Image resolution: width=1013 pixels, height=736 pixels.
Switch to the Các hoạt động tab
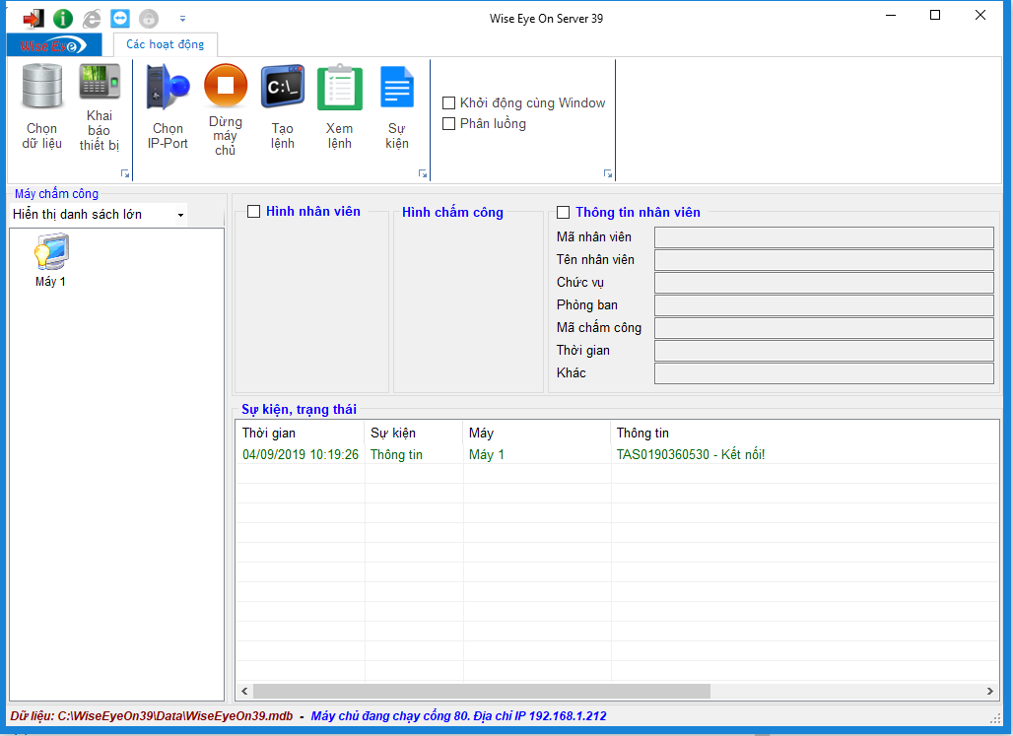click(165, 44)
